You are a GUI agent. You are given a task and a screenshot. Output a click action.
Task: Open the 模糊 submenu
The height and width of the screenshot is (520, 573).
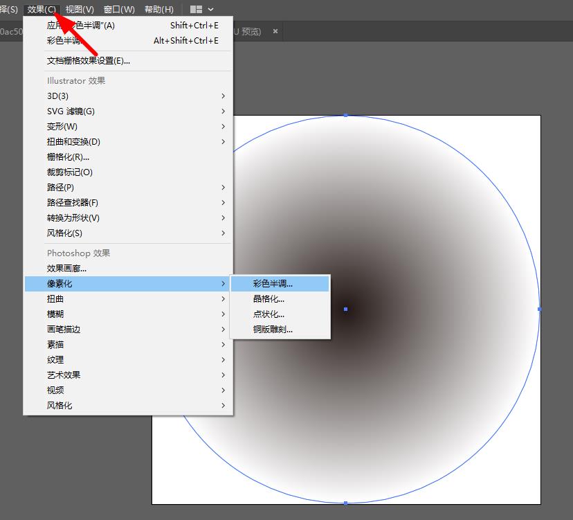[x=128, y=314]
